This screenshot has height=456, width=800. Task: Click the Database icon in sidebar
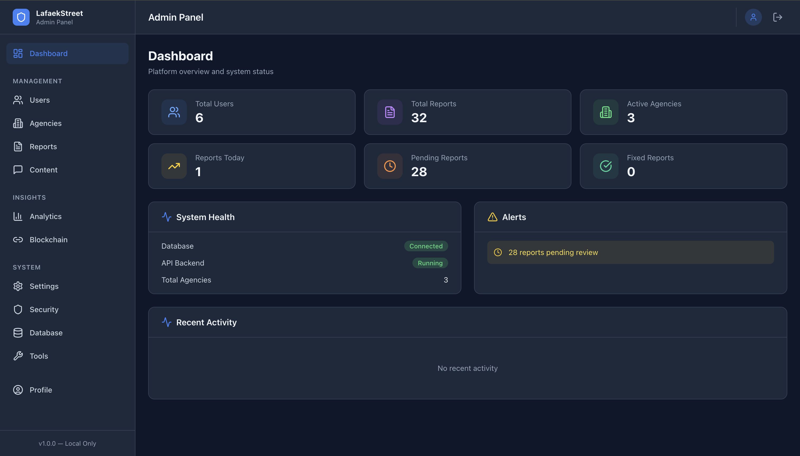pos(18,332)
